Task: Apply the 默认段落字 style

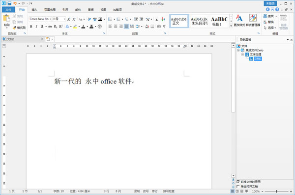Action: (199, 21)
